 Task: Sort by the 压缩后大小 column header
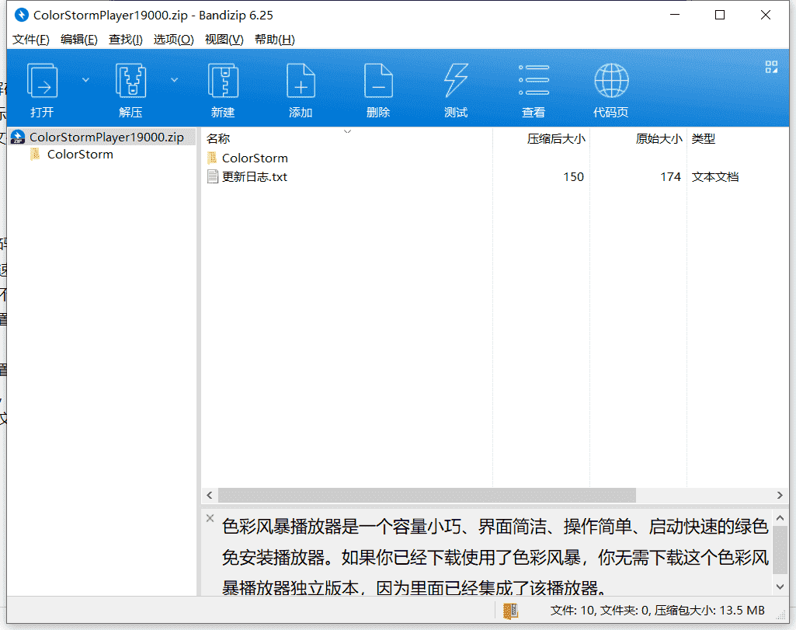point(556,138)
